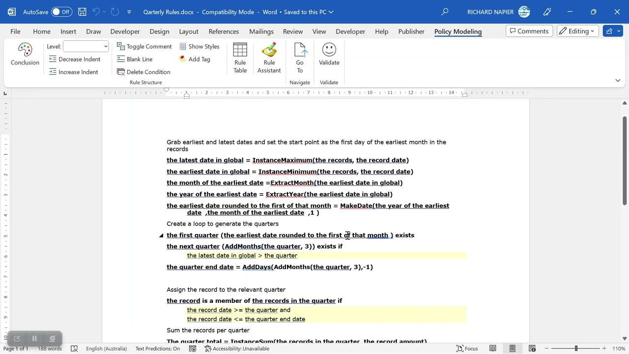Image resolution: width=629 pixels, height=354 pixels.
Task: Click Decrease Indent
Action: point(75,59)
